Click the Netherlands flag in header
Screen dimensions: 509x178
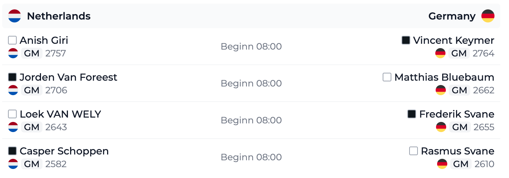tap(15, 16)
